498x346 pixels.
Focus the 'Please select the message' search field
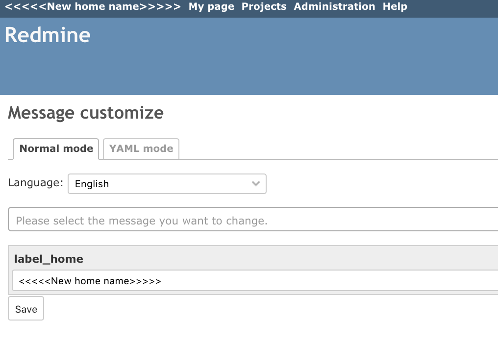pos(253,220)
